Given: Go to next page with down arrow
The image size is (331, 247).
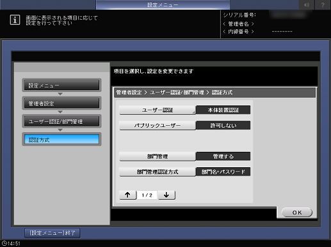Looking at the screenshot, I should point(166,195).
